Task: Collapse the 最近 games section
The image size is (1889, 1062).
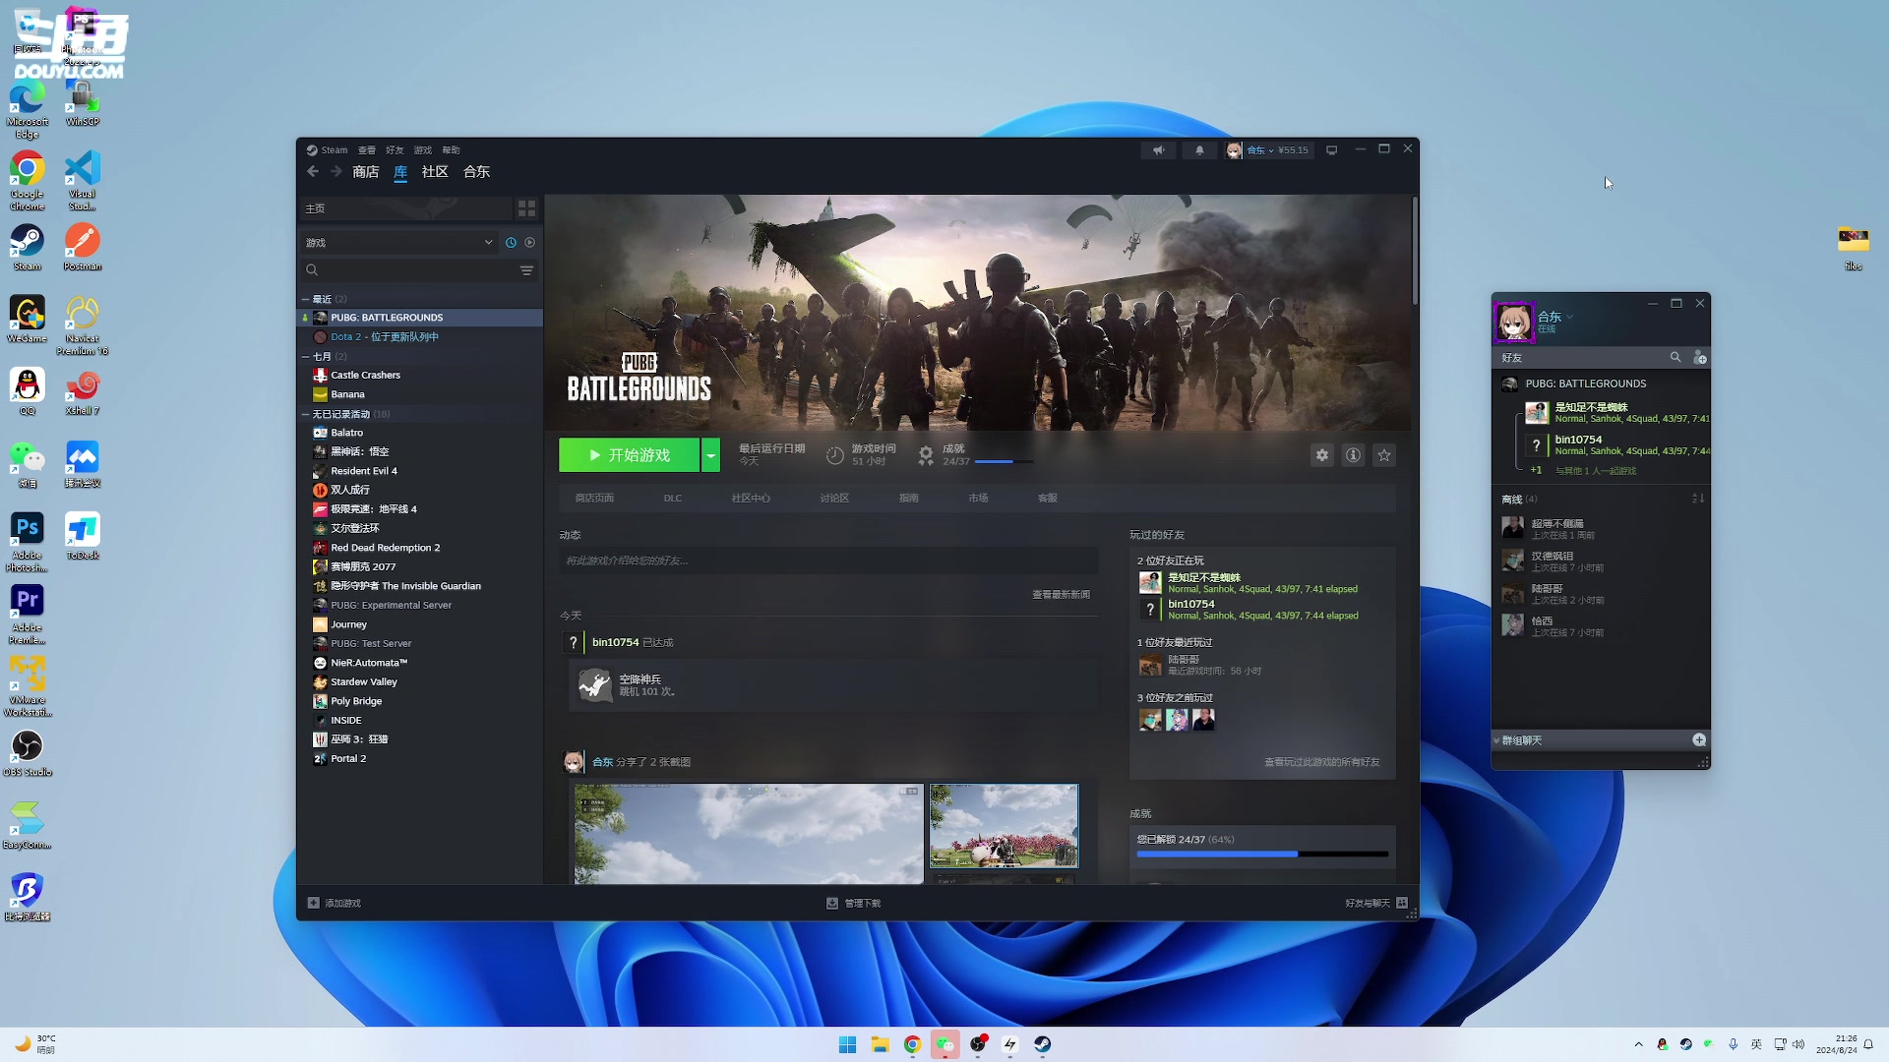Action: [x=305, y=299]
